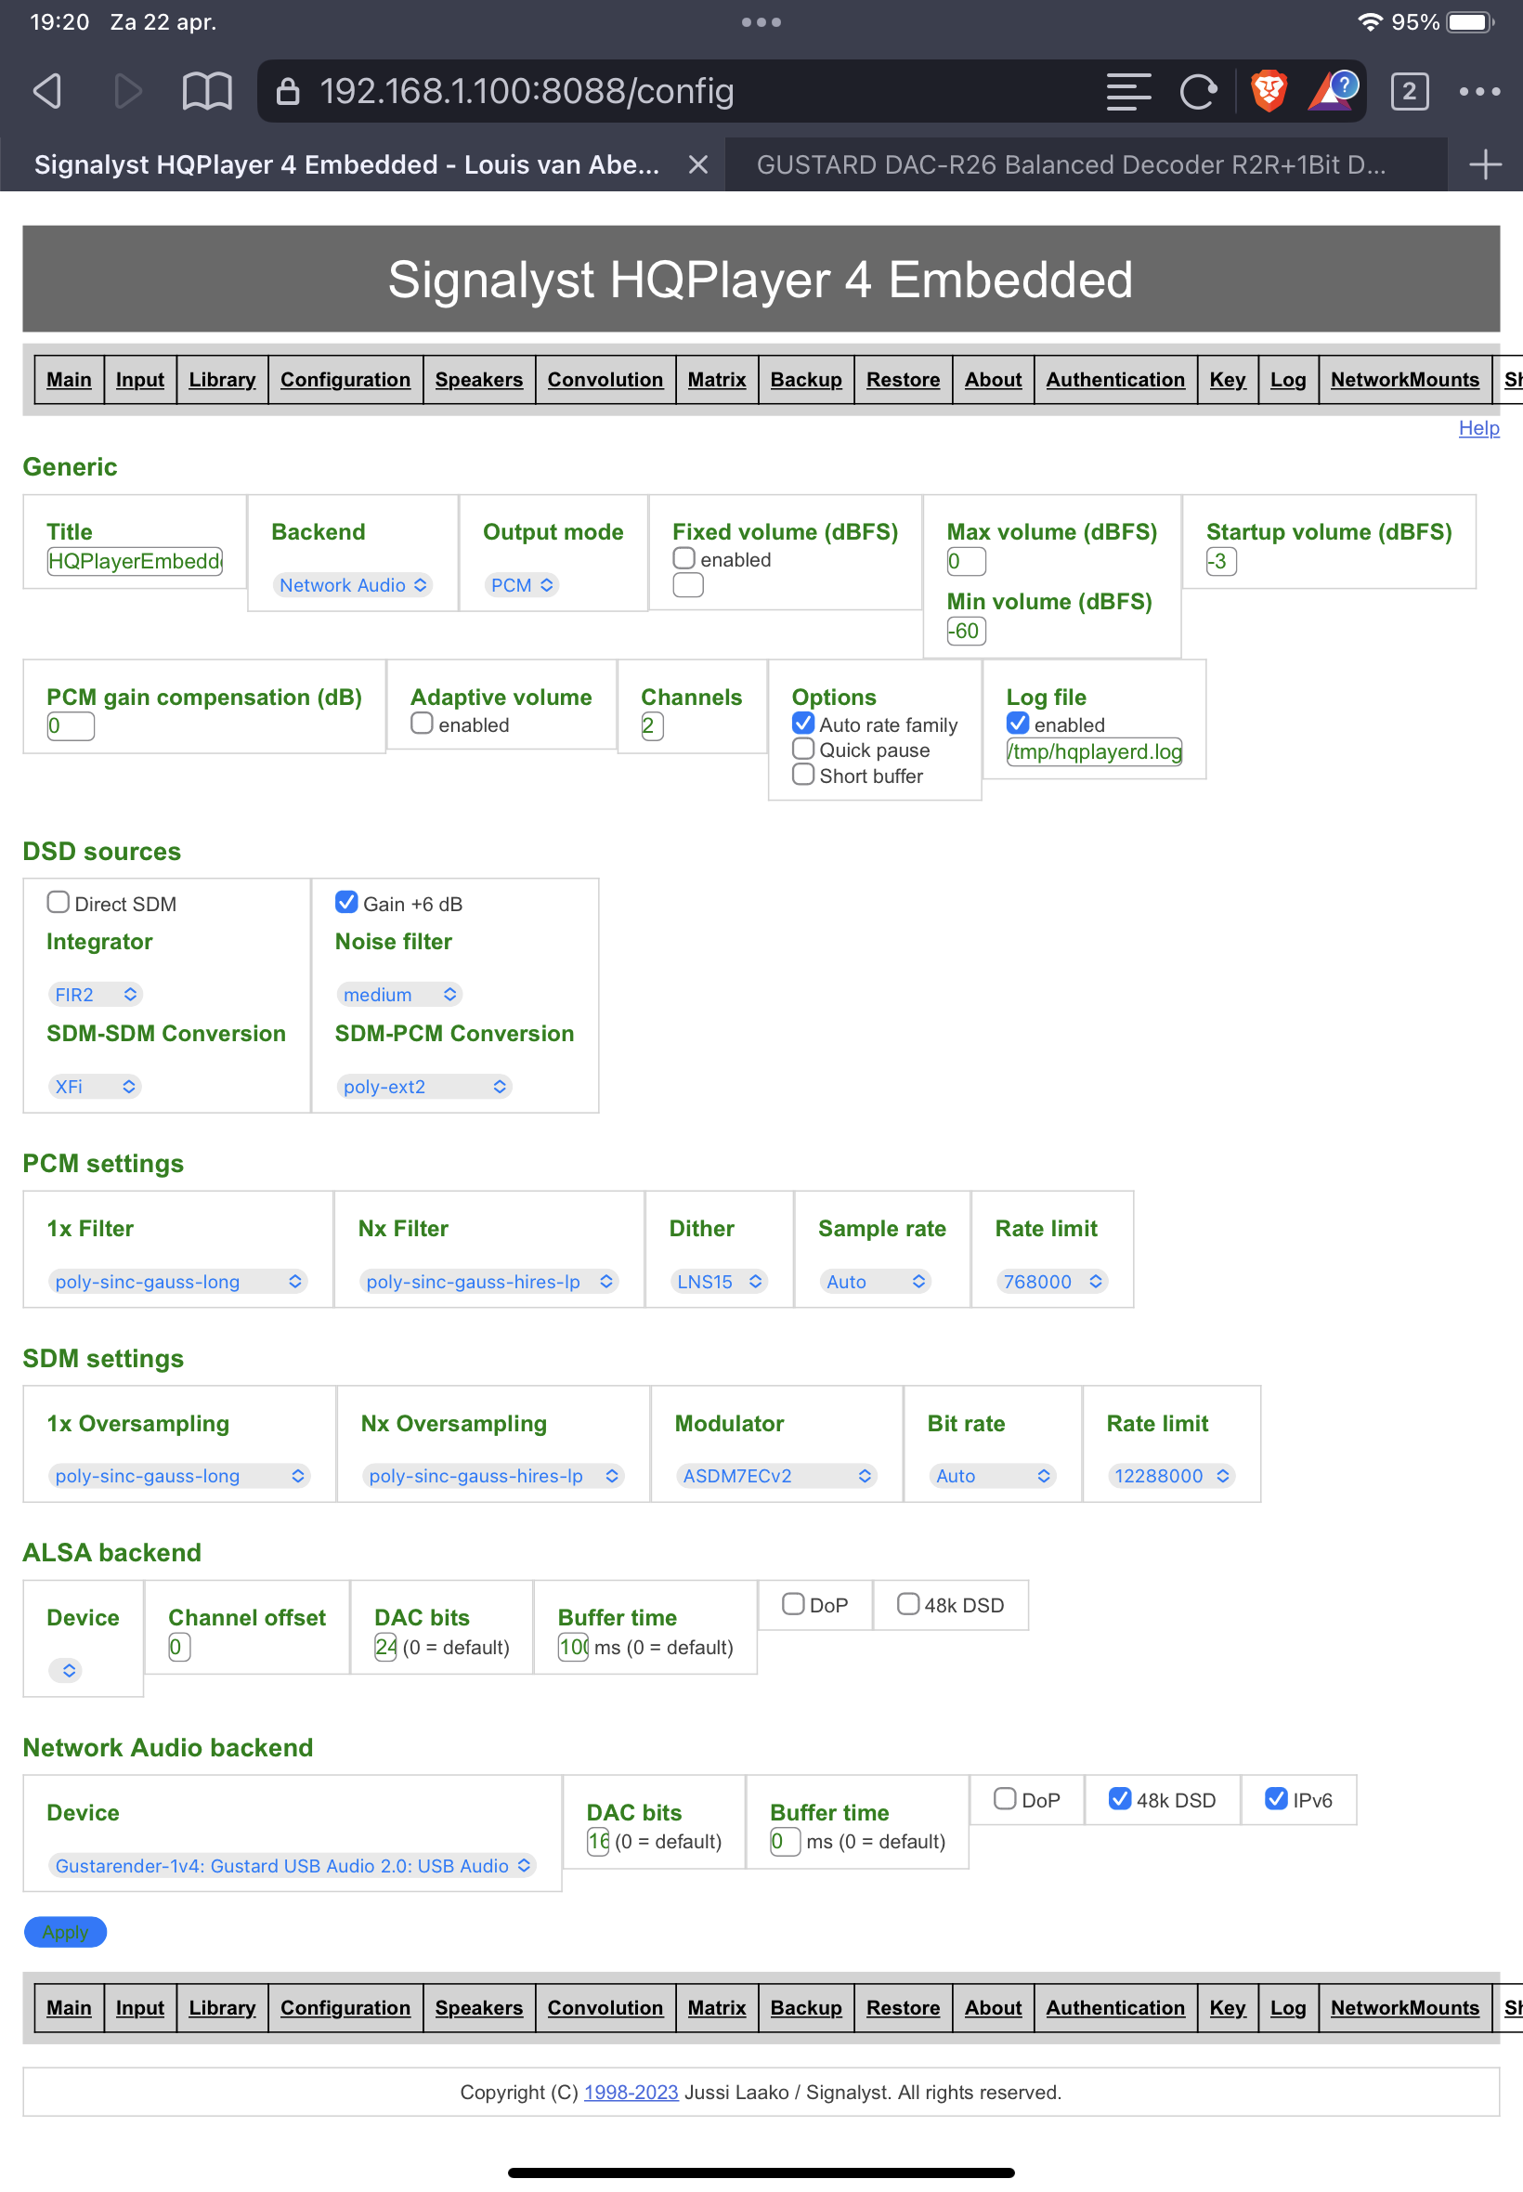Open the SDM Rate limit 12288000 dropdown
This screenshot has height=2192, width=1523.
coord(1171,1475)
